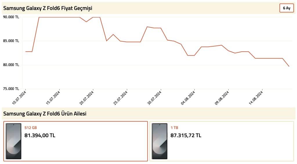The width and height of the screenshot is (297, 164).
Task: Open the 6 Ay time range selector
Action: pyautogui.click(x=287, y=8)
